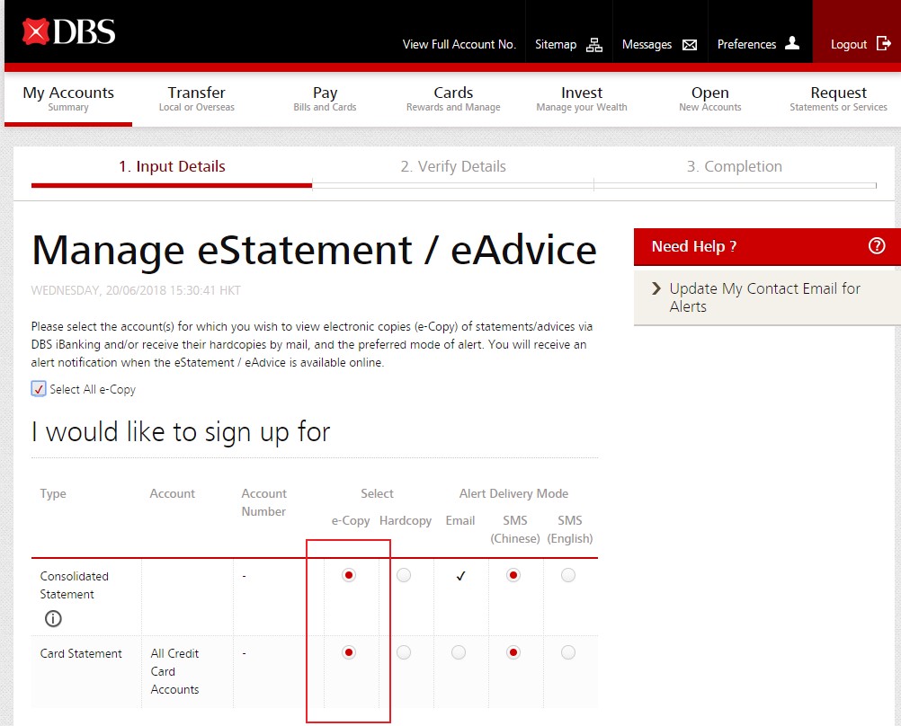Screen dimensions: 901x726
Task: Open the Cards Rewards and Manage menu
Action: (x=453, y=98)
